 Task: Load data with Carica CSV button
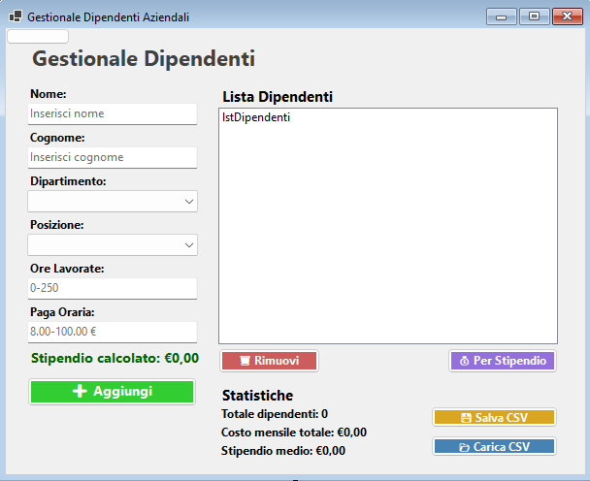pos(495,447)
